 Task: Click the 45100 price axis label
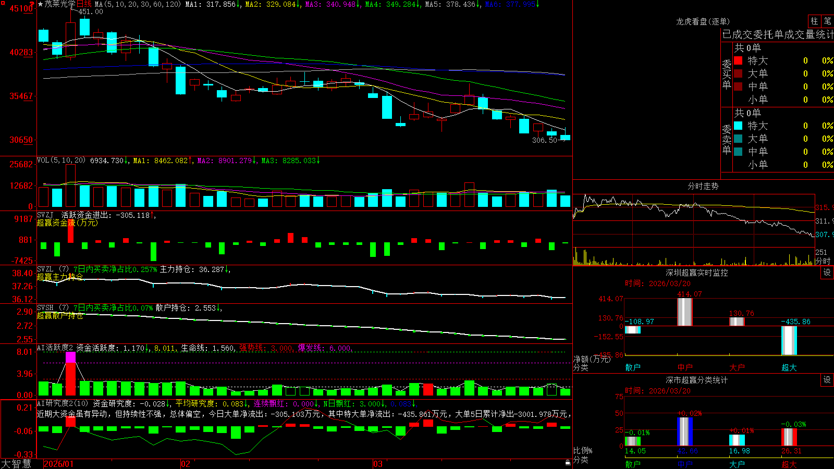(x=21, y=8)
